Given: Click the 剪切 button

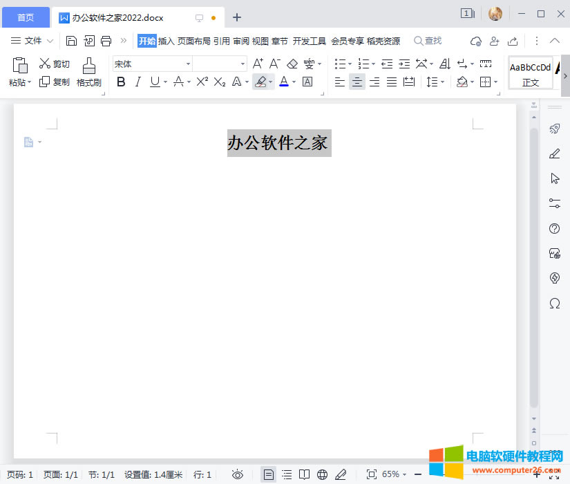Looking at the screenshot, I should click(x=54, y=63).
